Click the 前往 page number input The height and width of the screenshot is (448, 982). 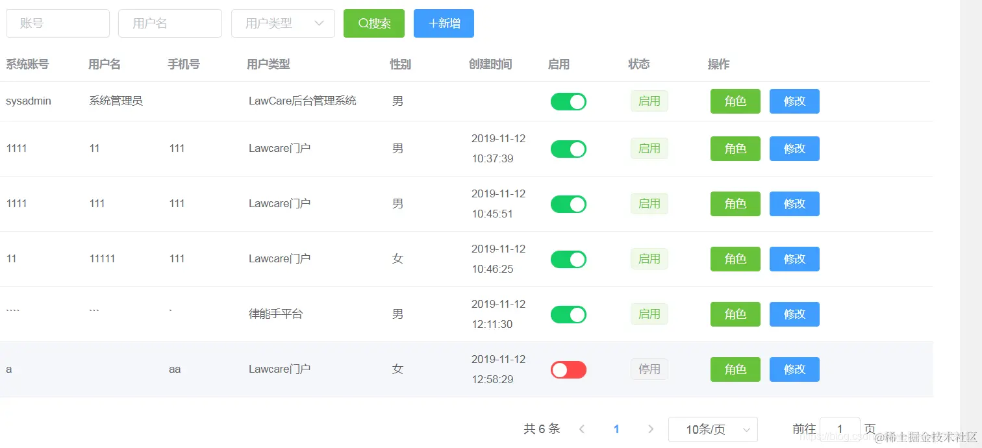point(840,430)
